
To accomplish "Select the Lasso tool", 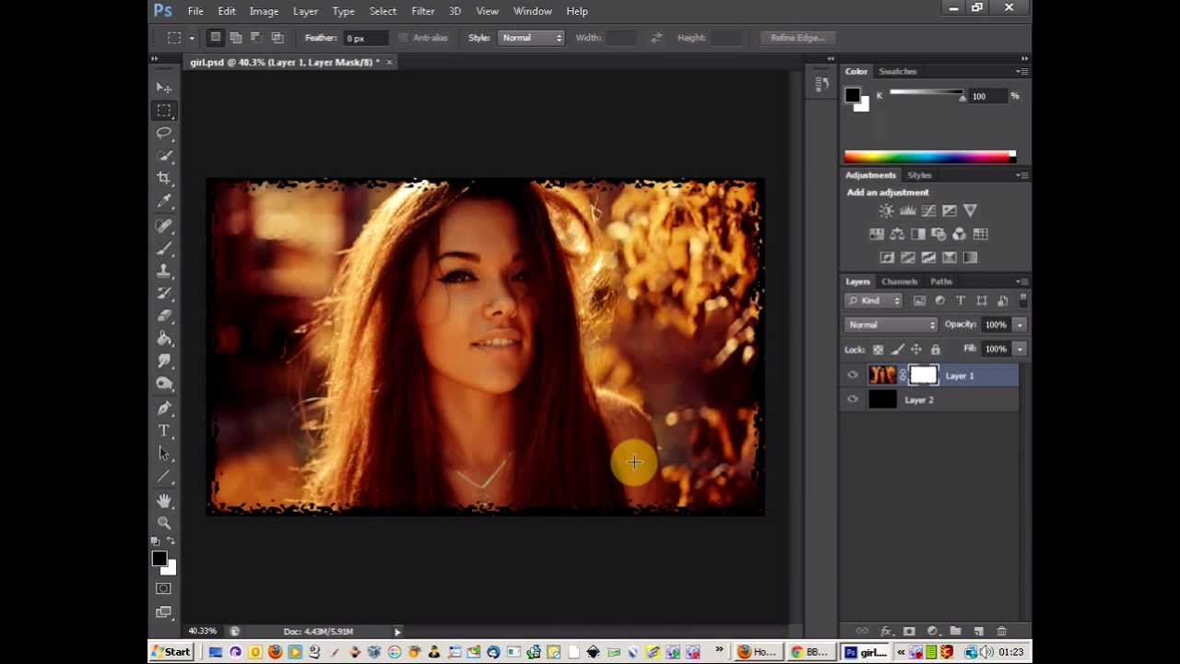I will pos(164,133).
